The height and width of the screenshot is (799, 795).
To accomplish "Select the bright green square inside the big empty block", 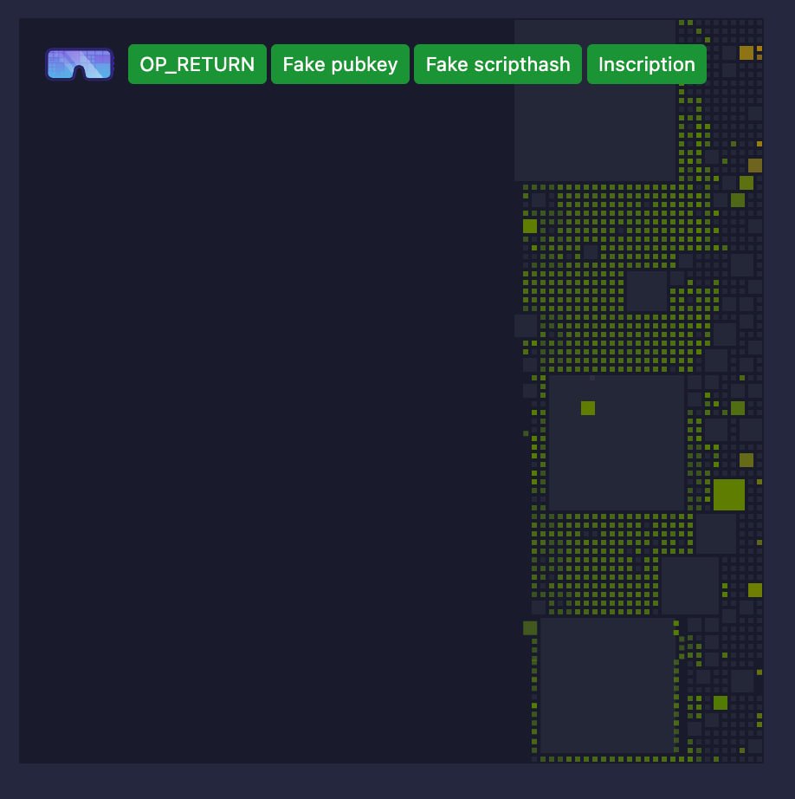I will click(588, 407).
